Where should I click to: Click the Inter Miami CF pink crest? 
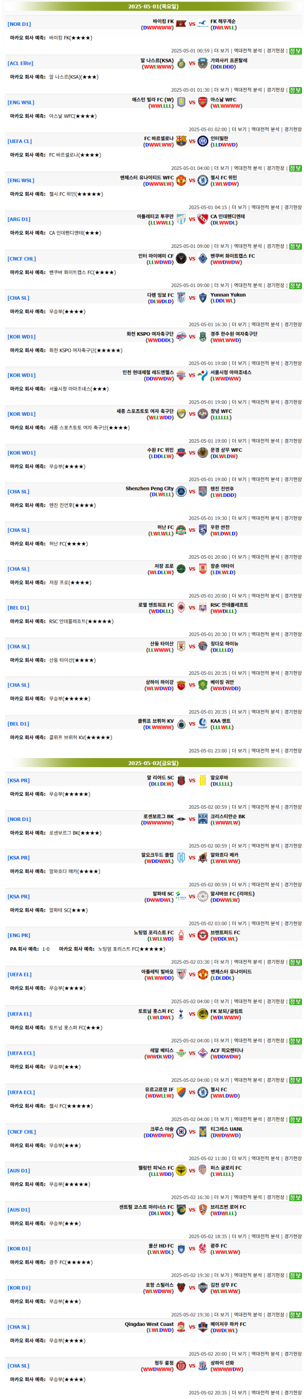coord(181,259)
